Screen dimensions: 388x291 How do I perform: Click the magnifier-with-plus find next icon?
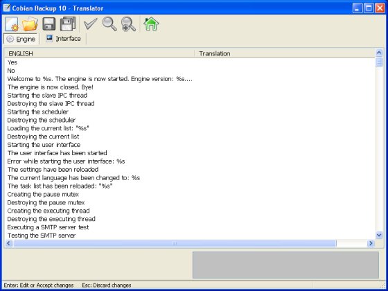tap(128, 24)
